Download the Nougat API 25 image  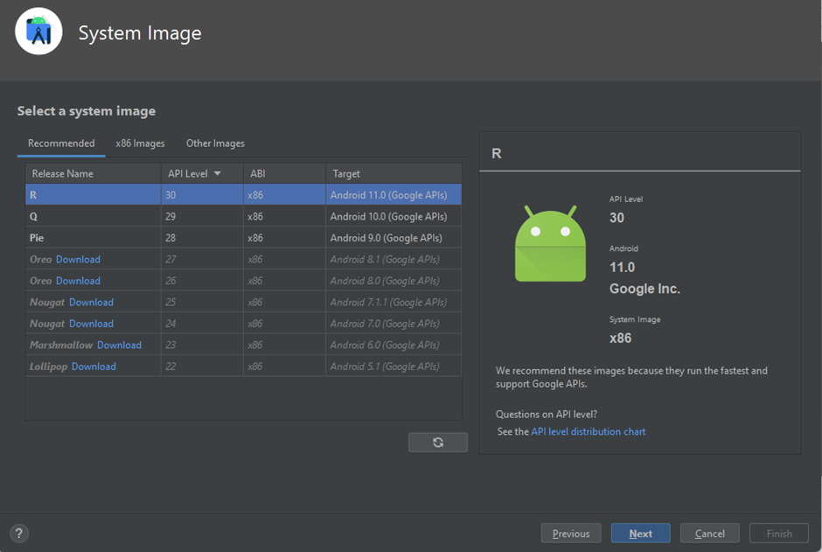point(91,303)
